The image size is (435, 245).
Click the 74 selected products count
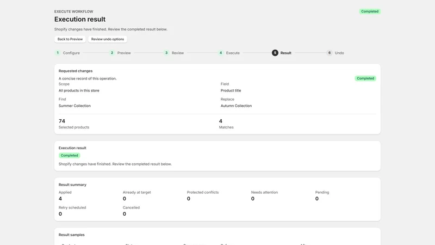(x=62, y=121)
